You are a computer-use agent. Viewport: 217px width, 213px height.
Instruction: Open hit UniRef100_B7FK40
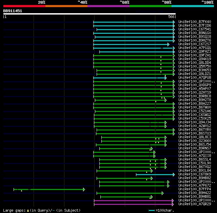coord(195,22)
